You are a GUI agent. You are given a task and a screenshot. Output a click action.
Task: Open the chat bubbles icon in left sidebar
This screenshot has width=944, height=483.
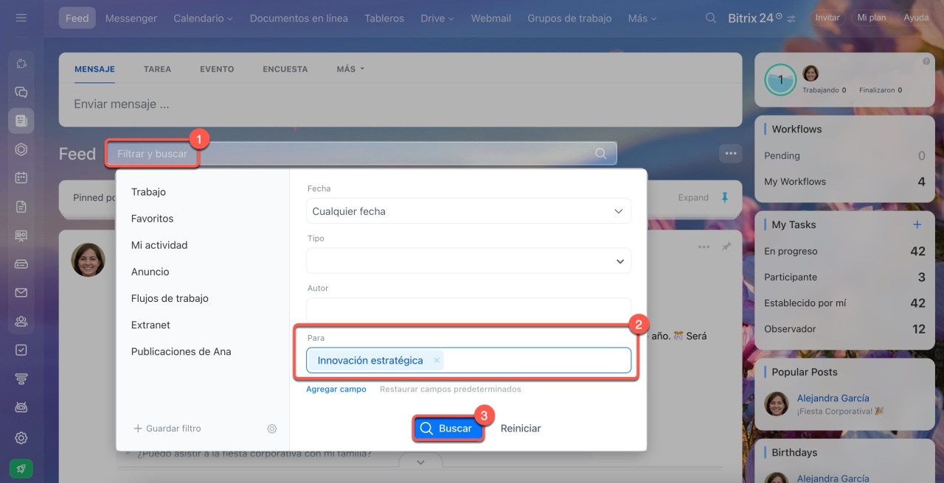tap(21, 92)
